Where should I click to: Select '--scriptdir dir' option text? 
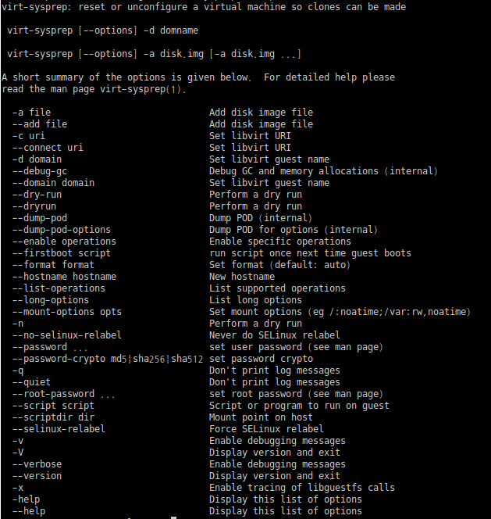coord(54,417)
